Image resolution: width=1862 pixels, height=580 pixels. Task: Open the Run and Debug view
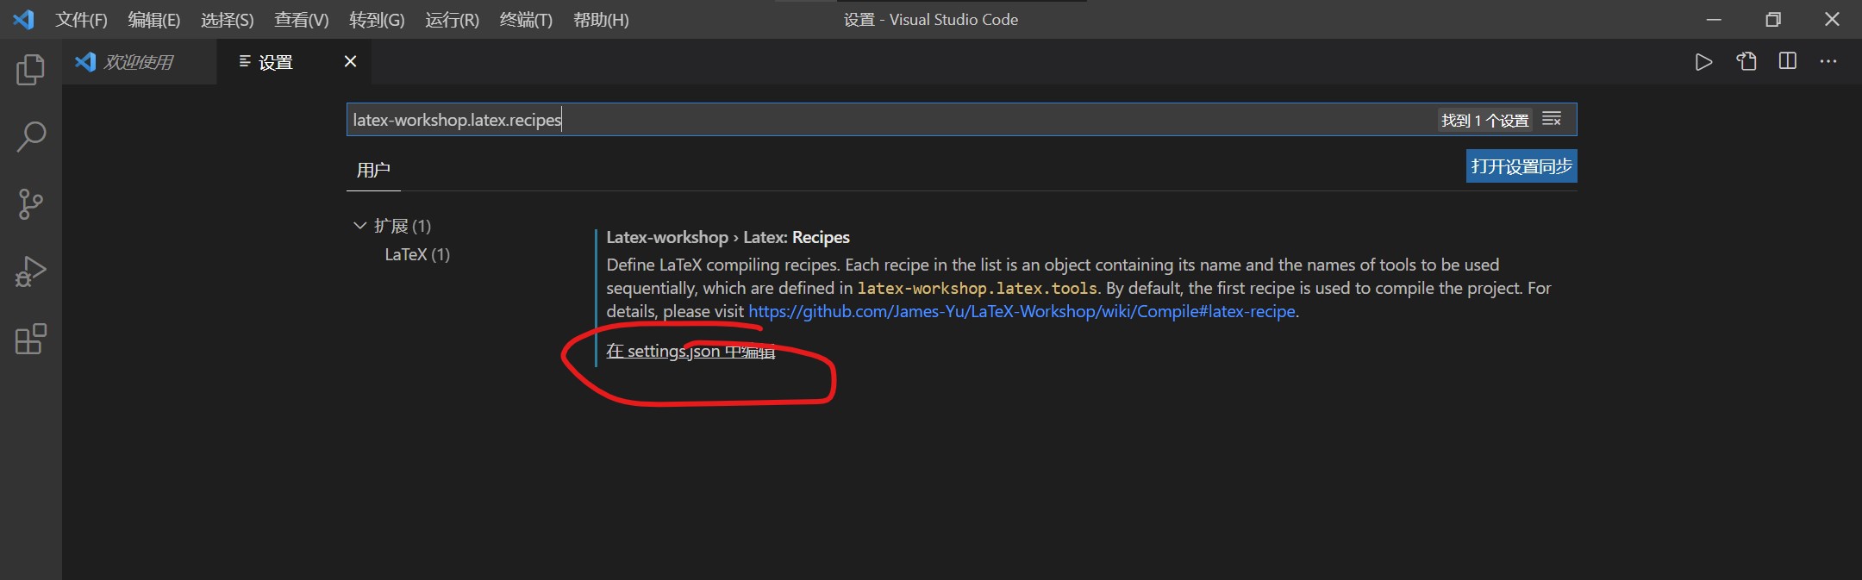click(31, 271)
